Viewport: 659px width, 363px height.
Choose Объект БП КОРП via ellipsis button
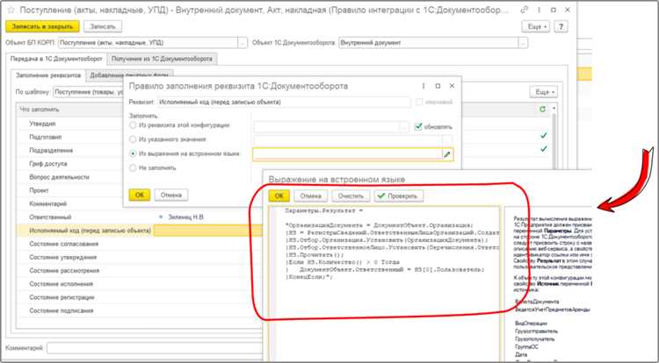point(243,43)
